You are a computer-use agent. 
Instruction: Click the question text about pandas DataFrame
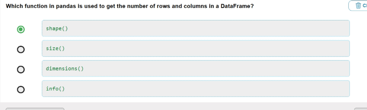coord(130,6)
